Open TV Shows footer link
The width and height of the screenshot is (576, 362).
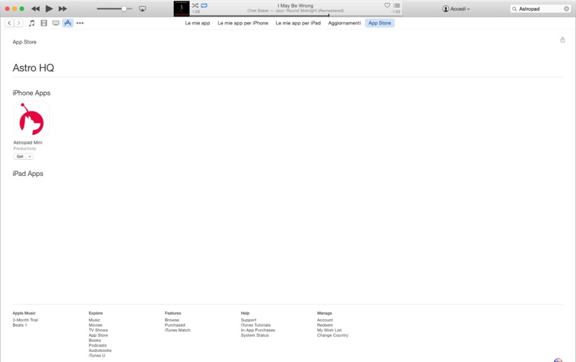pyautogui.click(x=98, y=331)
